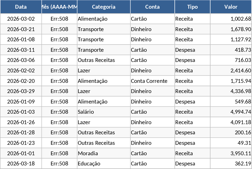Select the date cell 2026-03-21
Viewport: 252px width, 169px height.
21,29
